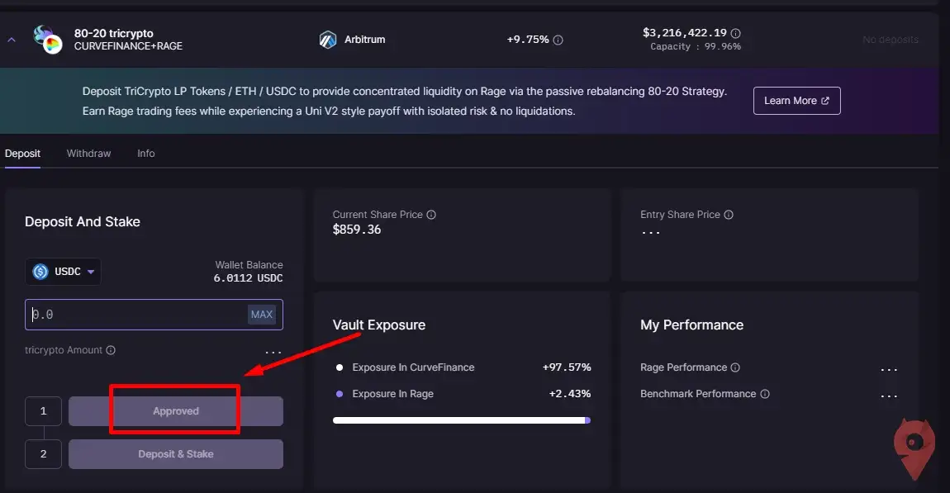The height and width of the screenshot is (493, 950).
Task: Click the '6.0112 USDC' wallet balance
Action: tap(249, 278)
